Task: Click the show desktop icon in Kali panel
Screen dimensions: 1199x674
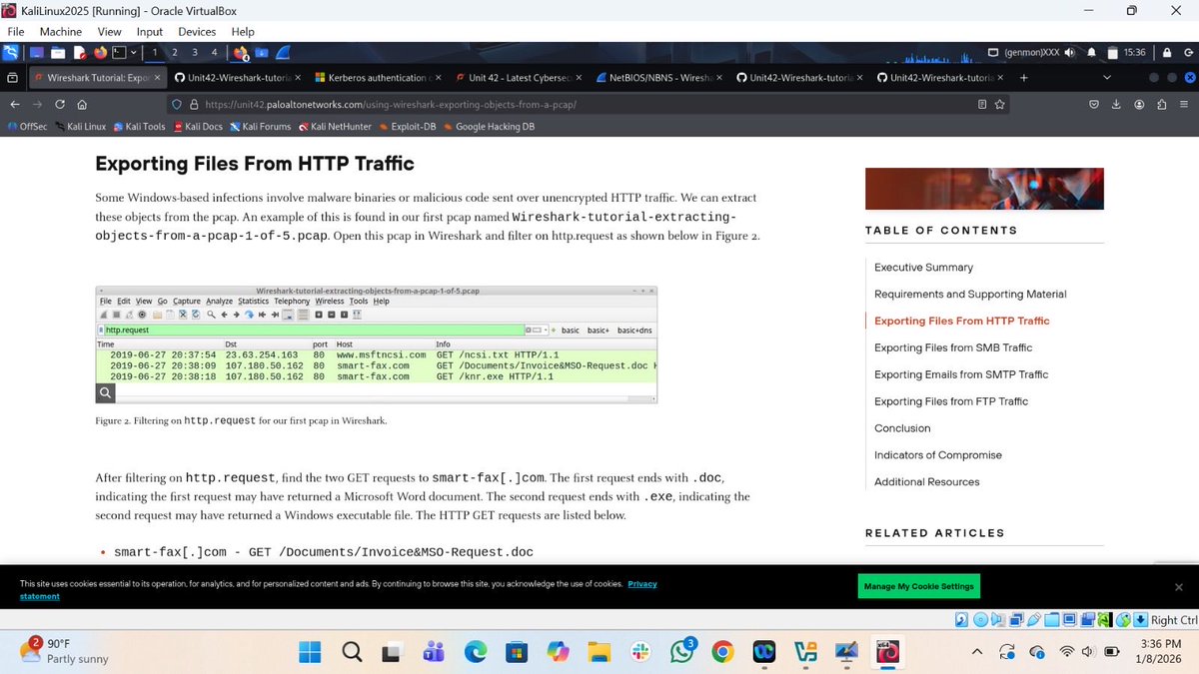Action: click(38, 52)
